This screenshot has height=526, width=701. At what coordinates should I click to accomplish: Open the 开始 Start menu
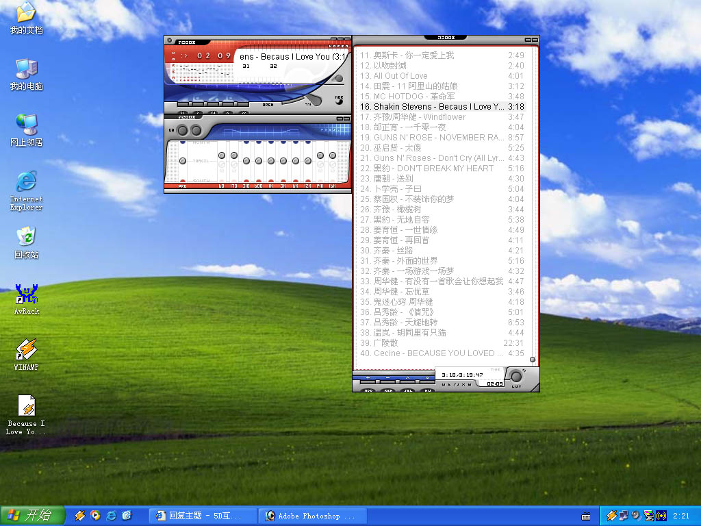(32, 516)
